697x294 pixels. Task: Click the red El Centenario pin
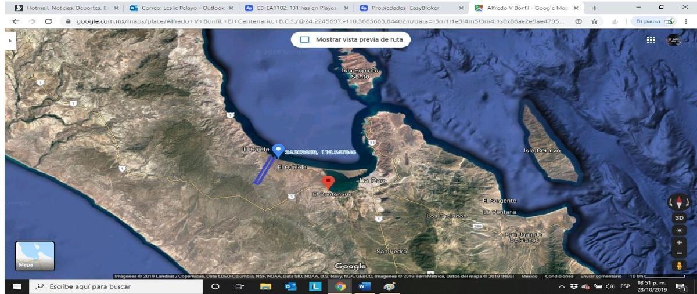point(328,183)
